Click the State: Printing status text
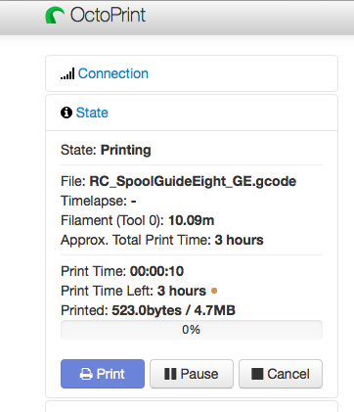 pos(106,150)
